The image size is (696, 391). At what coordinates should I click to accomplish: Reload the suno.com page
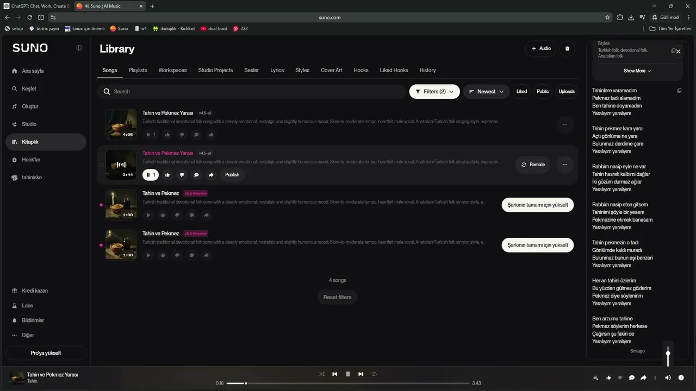pos(29,17)
